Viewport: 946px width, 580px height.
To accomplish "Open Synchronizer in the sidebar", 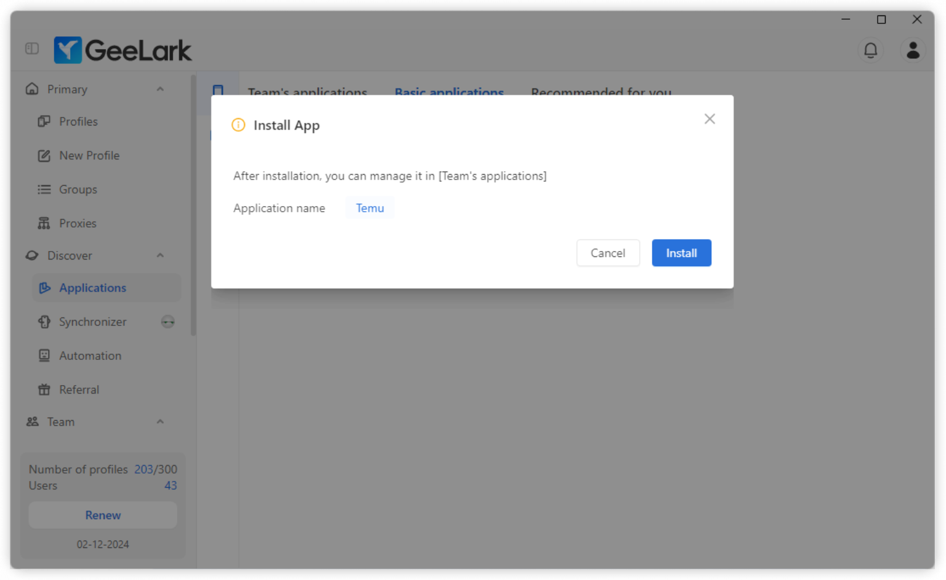I will pos(106,322).
